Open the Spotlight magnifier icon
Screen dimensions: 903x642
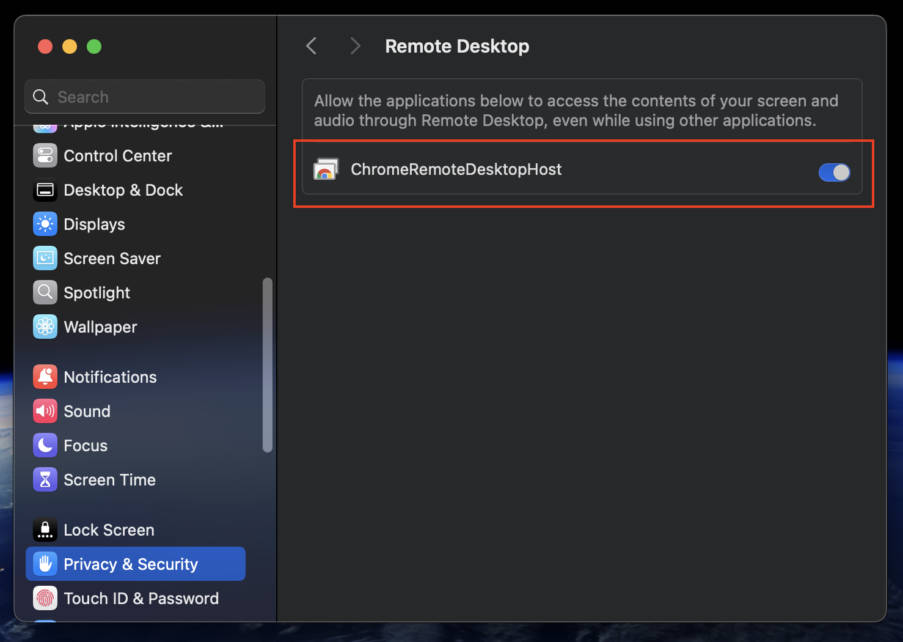45,293
